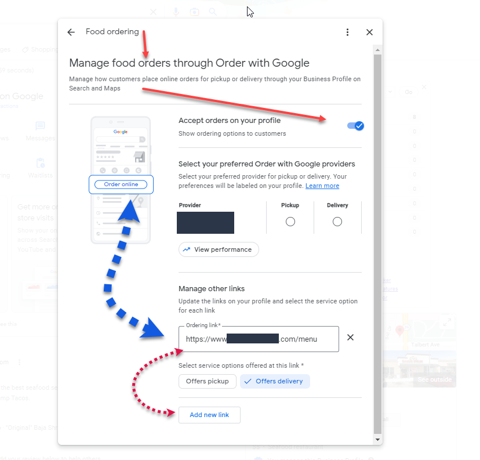Go back from Food ordering dialog
Viewport: 480px width, 460px height.
coord(71,32)
